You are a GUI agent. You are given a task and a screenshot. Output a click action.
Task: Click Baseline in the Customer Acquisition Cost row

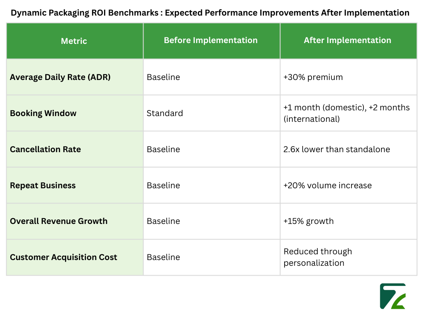tap(163, 257)
